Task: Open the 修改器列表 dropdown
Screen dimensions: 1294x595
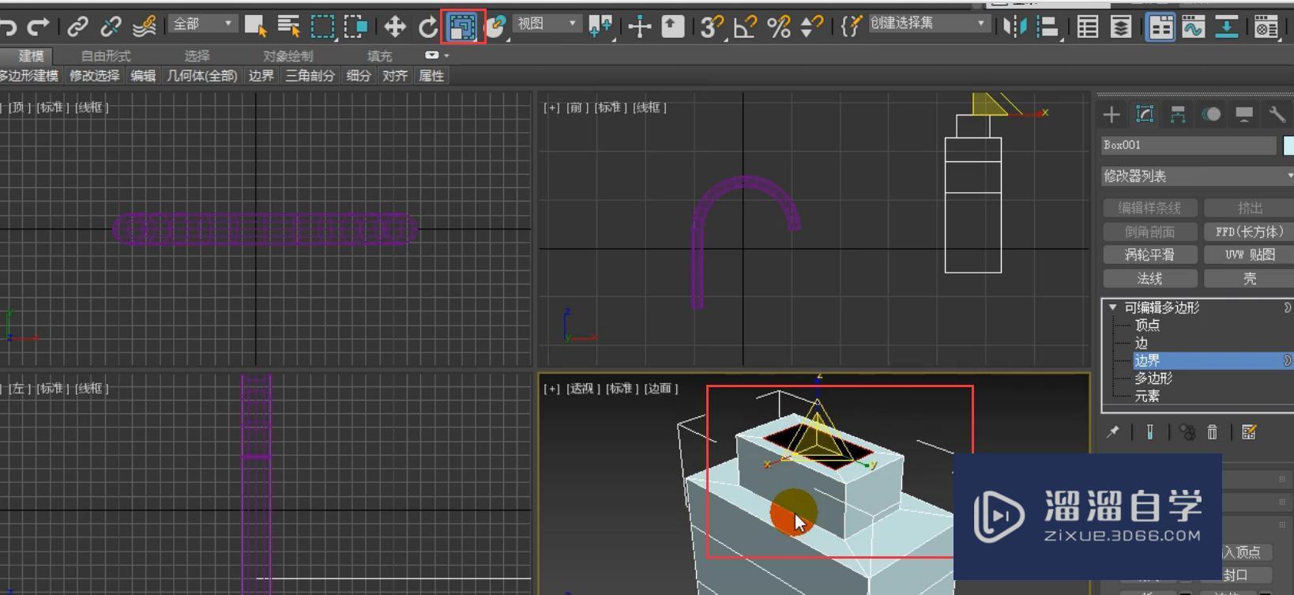Action: coord(1197,176)
